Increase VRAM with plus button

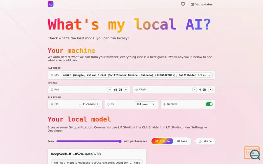click(x=210, y=90)
